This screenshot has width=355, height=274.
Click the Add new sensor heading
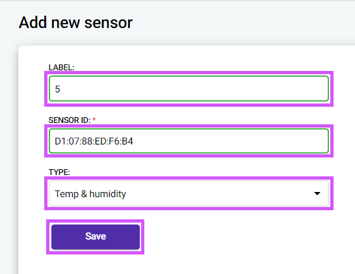point(75,22)
